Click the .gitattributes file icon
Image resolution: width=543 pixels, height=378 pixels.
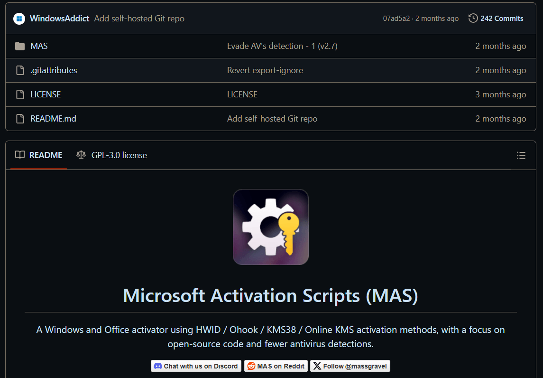tap(20, 70)
